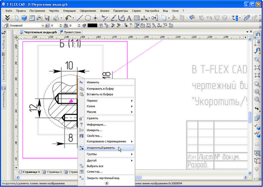The image size is (263, 187).
Task: Click the binoculars find icon on right toolbar
Action: click(x=257, y=109)
